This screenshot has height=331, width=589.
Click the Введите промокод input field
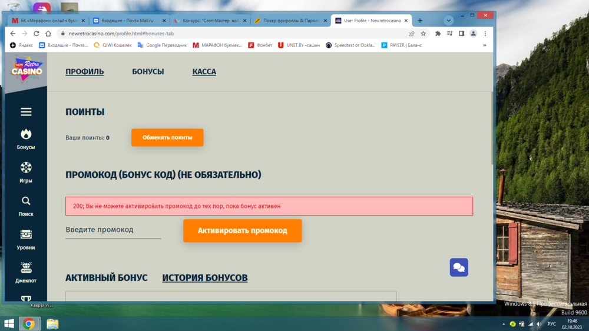pos(113,230)
